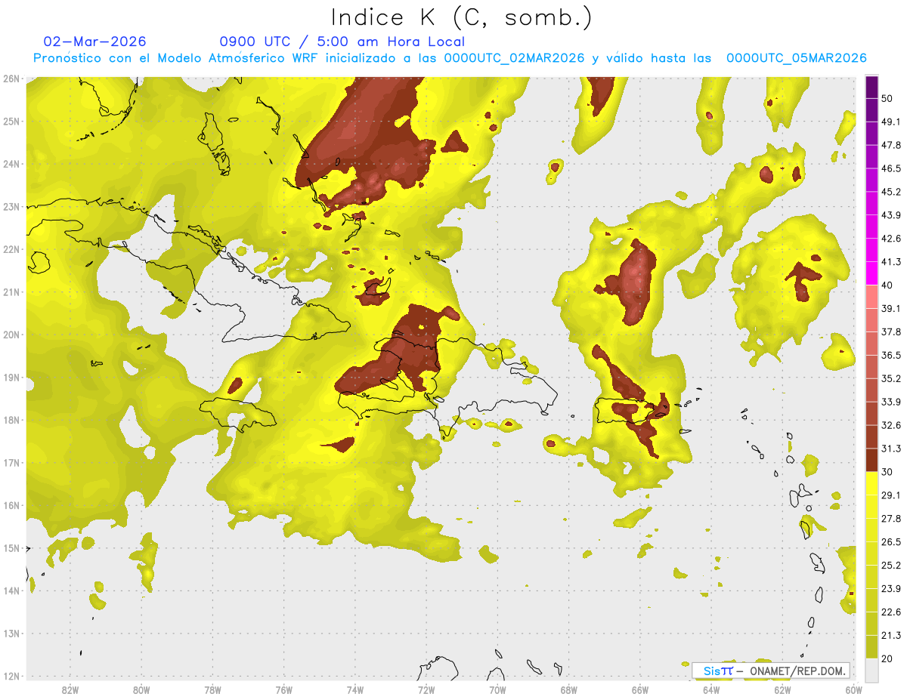Click the colorbar label '36.5'
The width and height of the screenshot is (907, 700).
click(890, 356)
